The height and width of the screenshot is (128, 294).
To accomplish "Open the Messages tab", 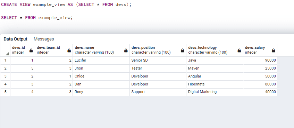I will click(x=44, y=39).
